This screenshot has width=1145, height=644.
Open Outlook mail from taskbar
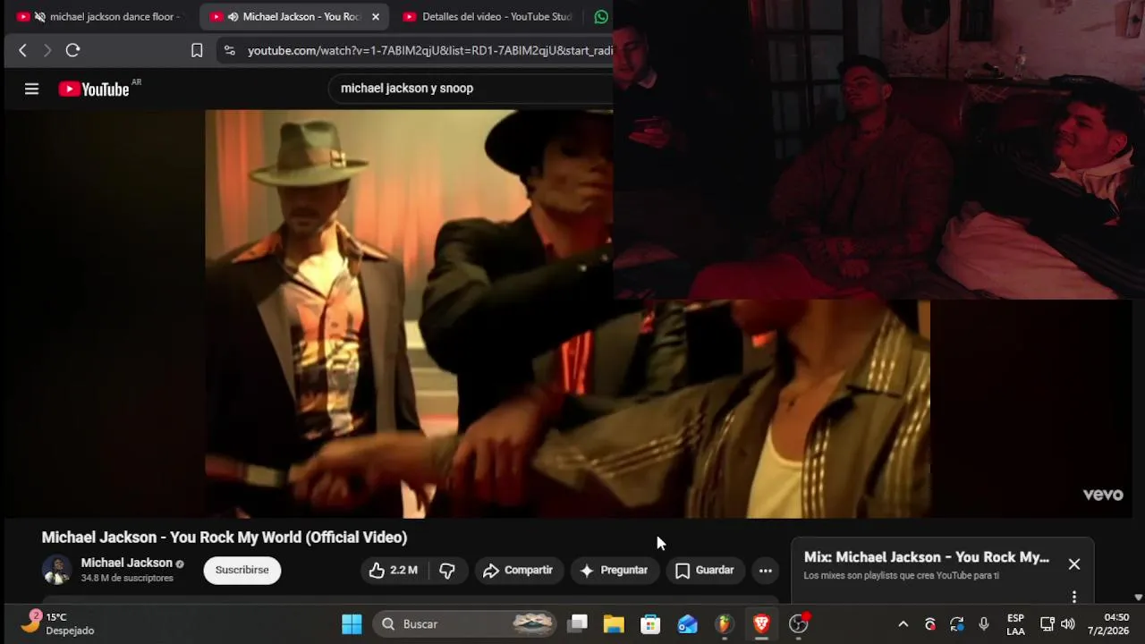(x=687, y=623)
